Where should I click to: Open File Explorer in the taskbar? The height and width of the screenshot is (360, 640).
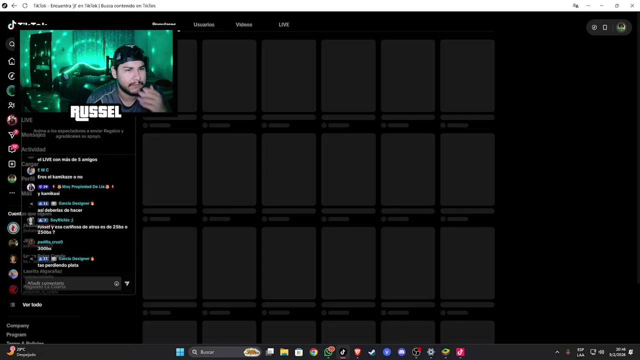[284, 352]
